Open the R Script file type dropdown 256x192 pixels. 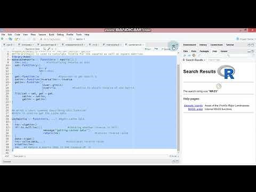174,156
